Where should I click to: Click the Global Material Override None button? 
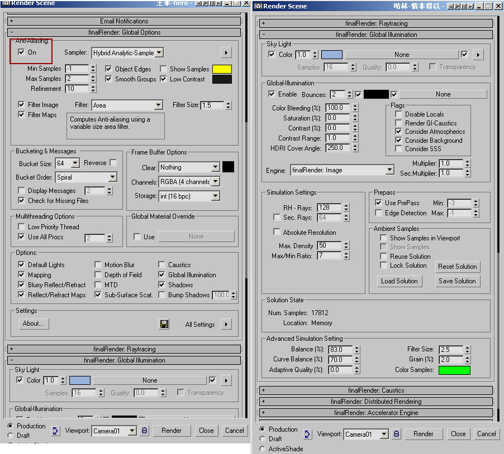pyautogui.click(x=196, y=236)
